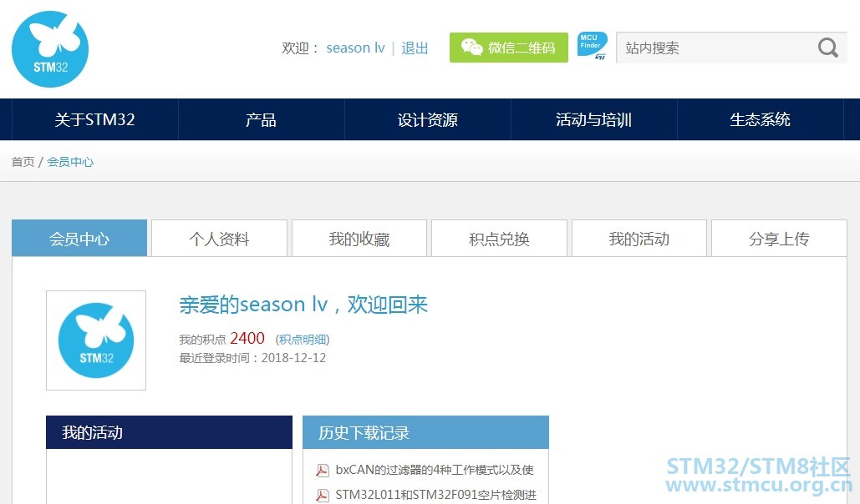Viewport: 860px width, 504px height.
Task: Go to 首页 in breadcrumb
Action: click(23, 162)
